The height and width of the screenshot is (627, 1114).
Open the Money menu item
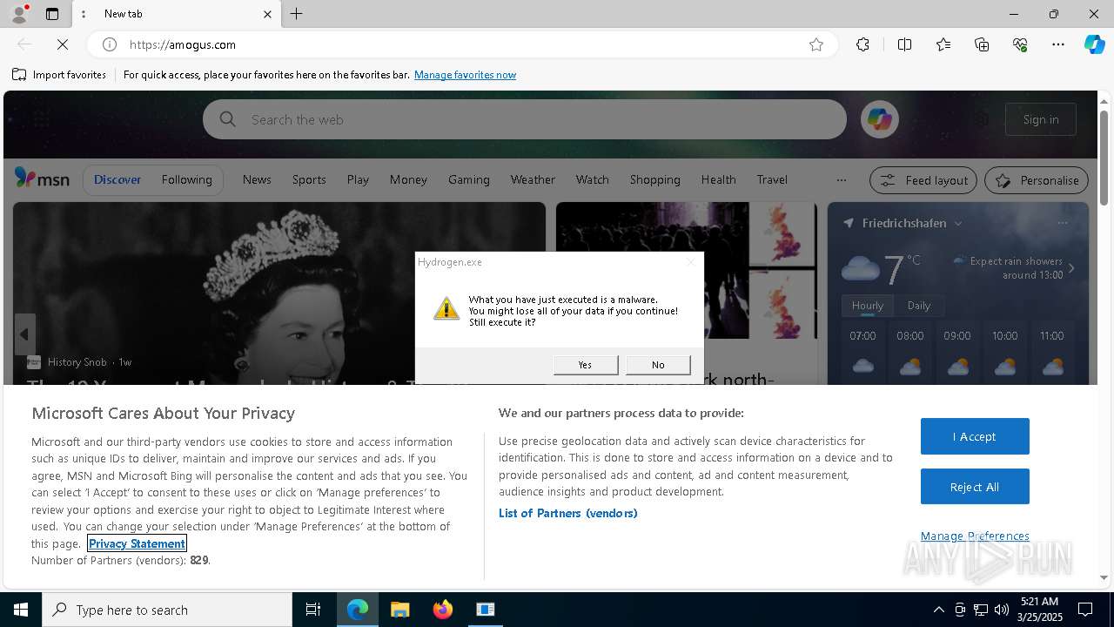[408, 179]
